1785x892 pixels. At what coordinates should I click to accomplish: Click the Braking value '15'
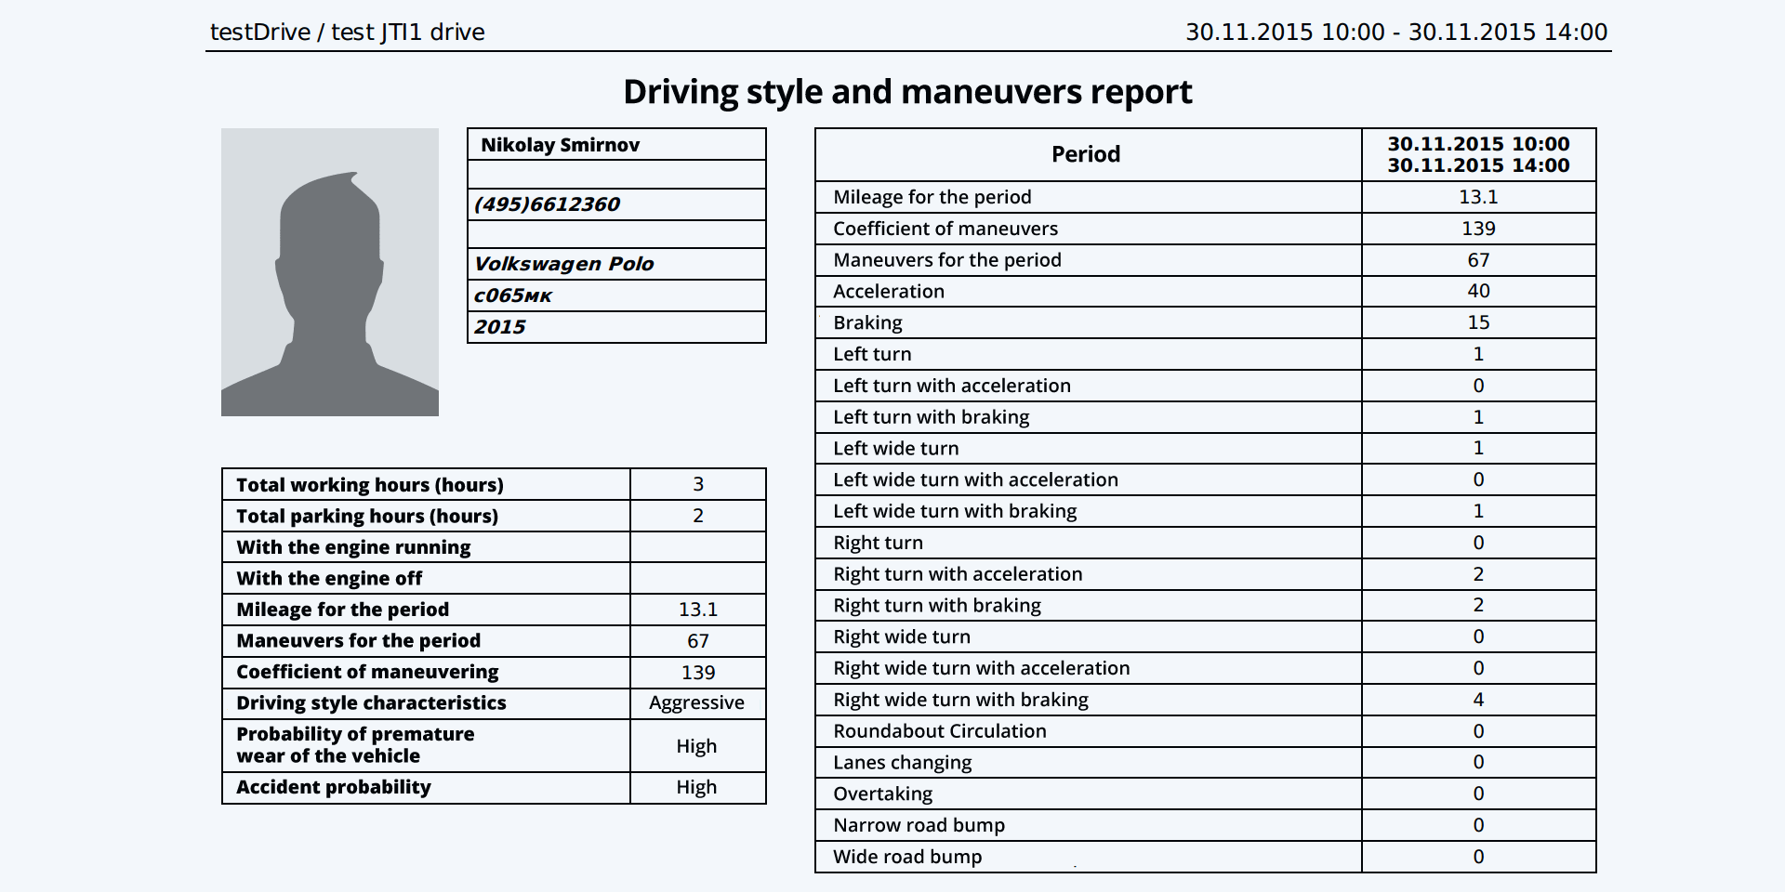coord(1479,323)
